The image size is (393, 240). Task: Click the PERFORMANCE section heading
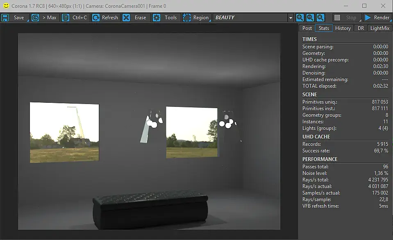point(320,159)
